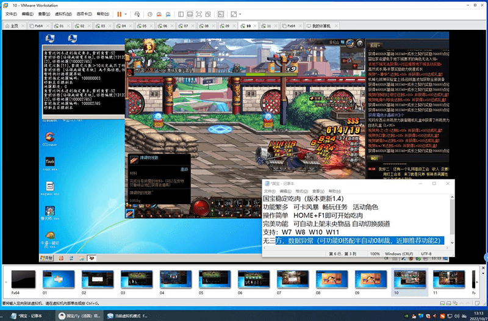Open the 鲁大师 guest desktop icon
Viewport: 488px width, 321px height.
50,213
